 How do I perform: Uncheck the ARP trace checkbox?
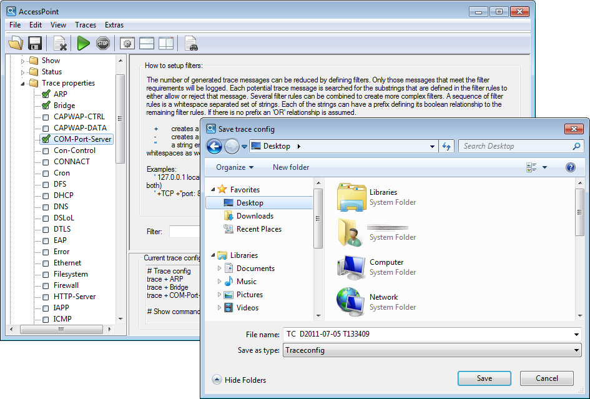point(46,94)
